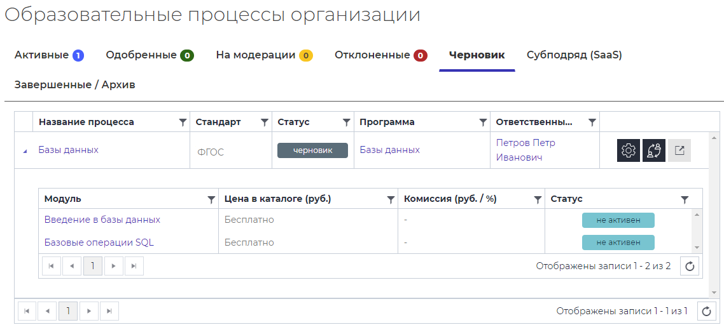Go to first page of main processes table

[x=27, y=311]
